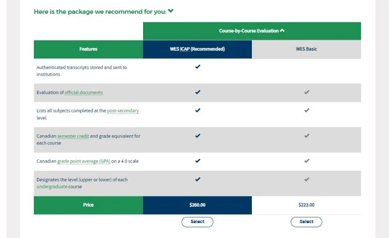Click the Features column header
The width and height of the screenshot is (392, 238).
(88, 49)
